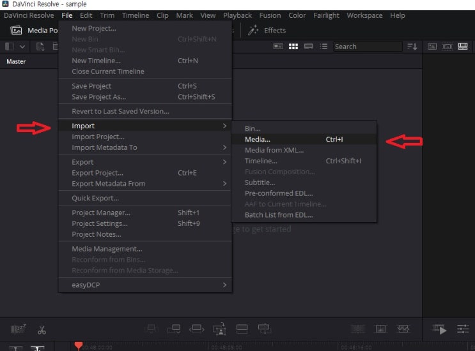Open the DaVinci Resolve menu

(x=29, y=15)
